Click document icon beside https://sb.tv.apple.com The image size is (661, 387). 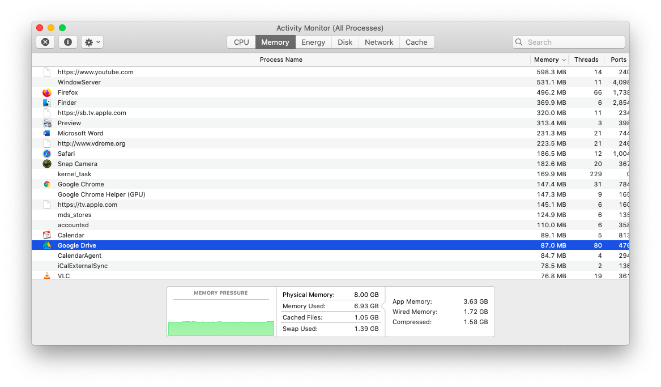(47, 113)
